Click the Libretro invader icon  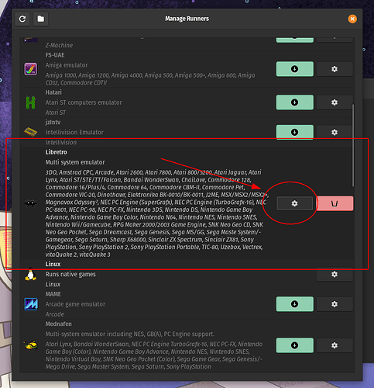point(30,203)
